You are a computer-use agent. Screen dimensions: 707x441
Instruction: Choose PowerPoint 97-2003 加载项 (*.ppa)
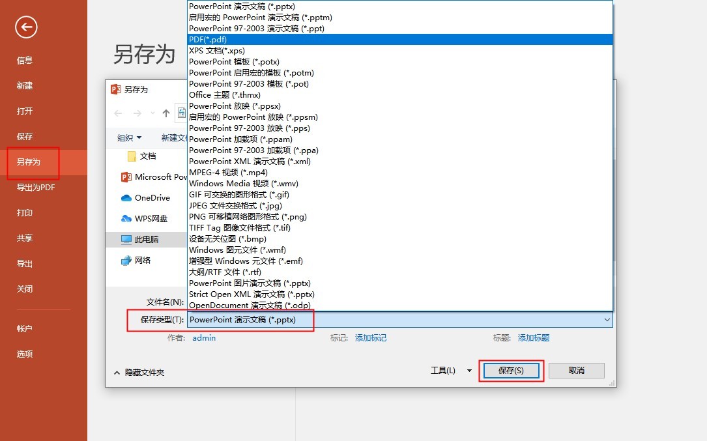click(400, 150)
